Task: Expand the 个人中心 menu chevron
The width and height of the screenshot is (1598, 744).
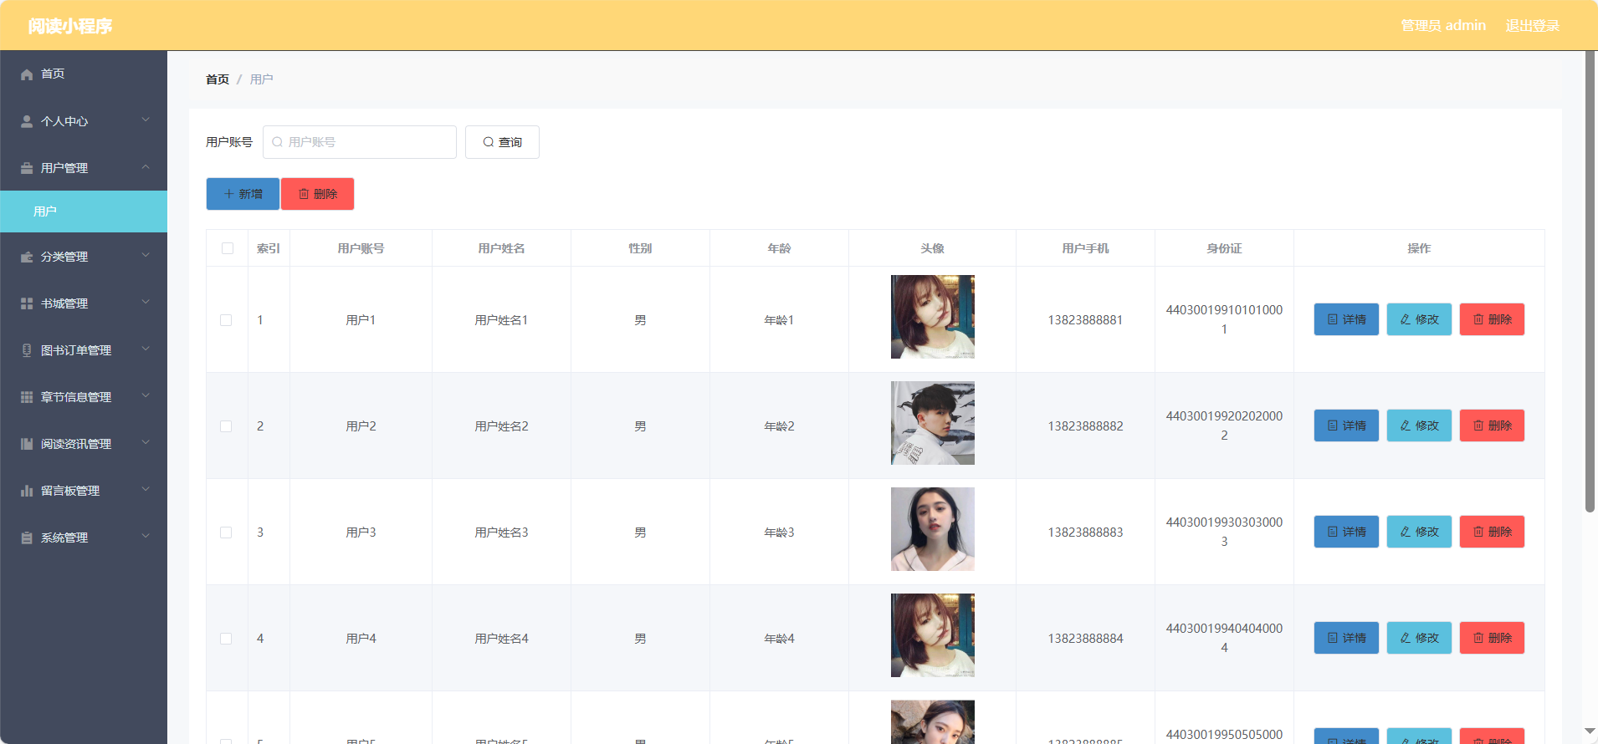Action: [x=146, y=120]
